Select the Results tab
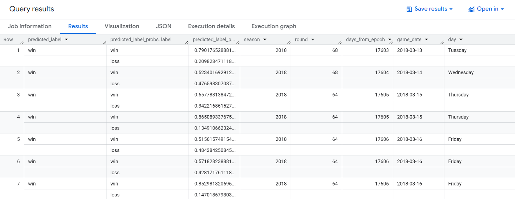This screenshot has width=515, height=199. pos(78,26)
